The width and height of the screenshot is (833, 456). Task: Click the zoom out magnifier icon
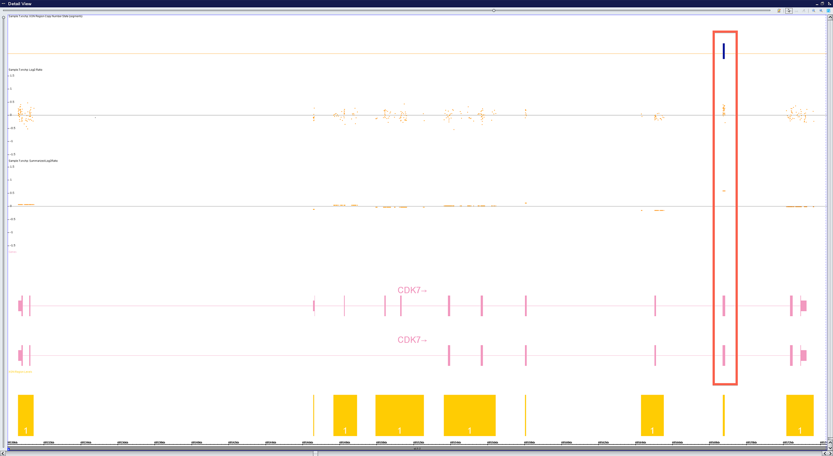814,11
